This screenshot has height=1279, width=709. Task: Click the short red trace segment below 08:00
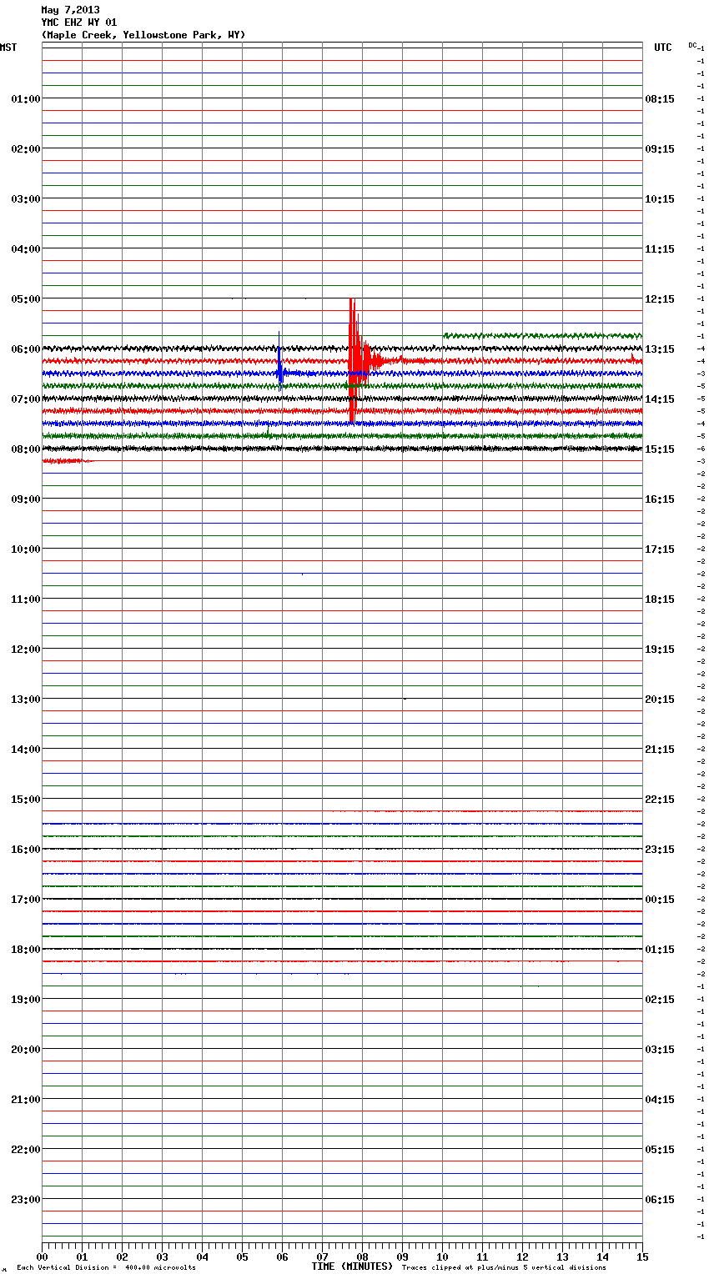pos(67,461)
